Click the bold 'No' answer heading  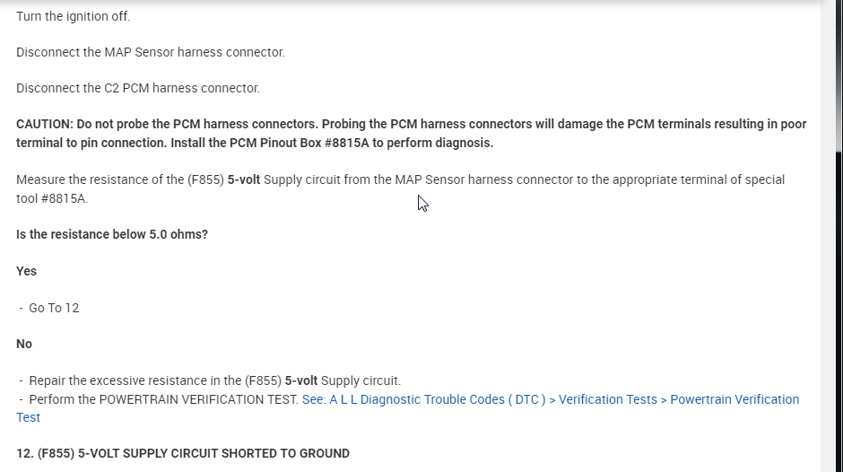click(24, 344)
